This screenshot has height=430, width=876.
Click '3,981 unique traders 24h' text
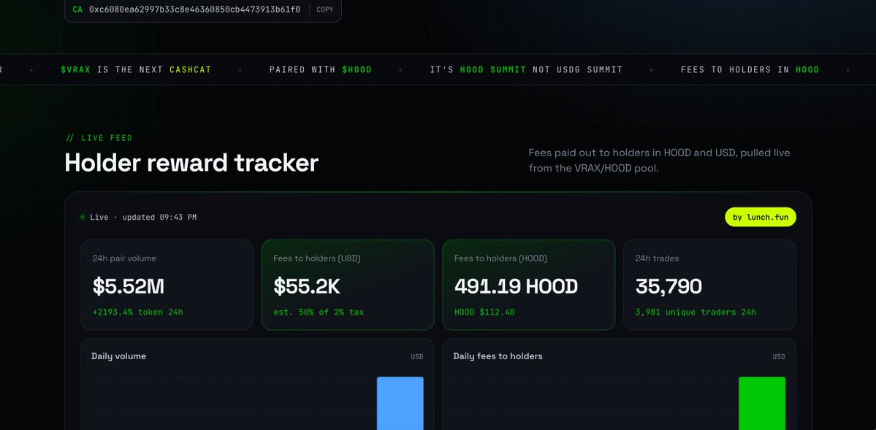click(x=696, y=312)
